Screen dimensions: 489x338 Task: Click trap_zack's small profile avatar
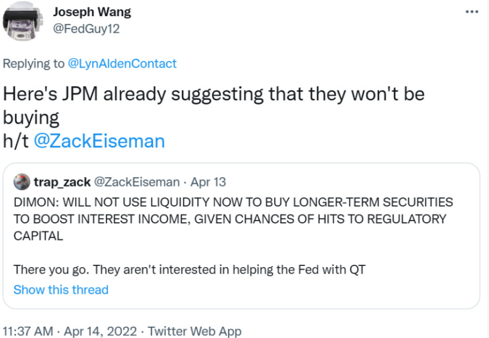click(22, 182)
